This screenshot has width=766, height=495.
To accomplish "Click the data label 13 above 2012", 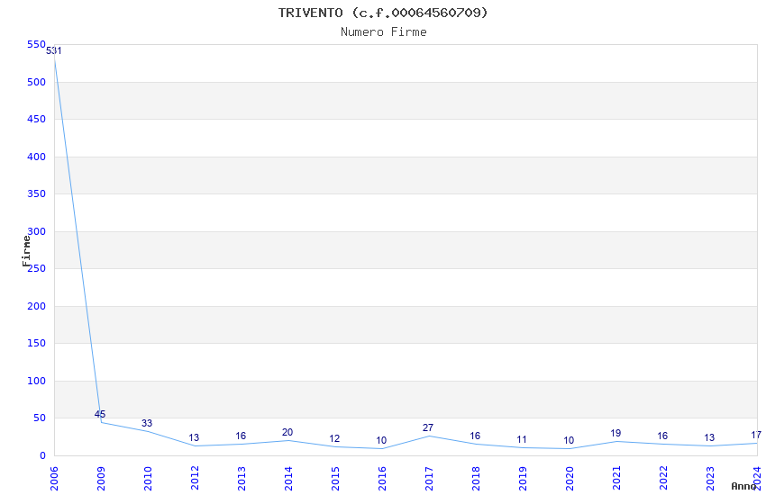I will (194, 437).
